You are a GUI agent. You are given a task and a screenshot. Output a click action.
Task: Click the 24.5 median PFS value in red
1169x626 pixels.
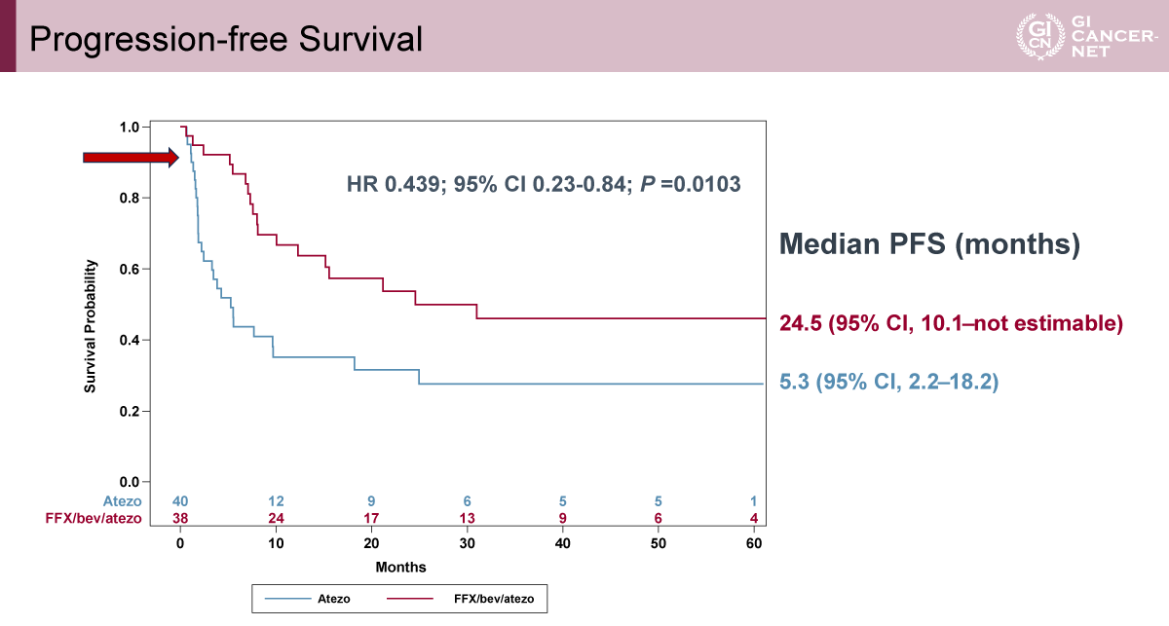801,322
